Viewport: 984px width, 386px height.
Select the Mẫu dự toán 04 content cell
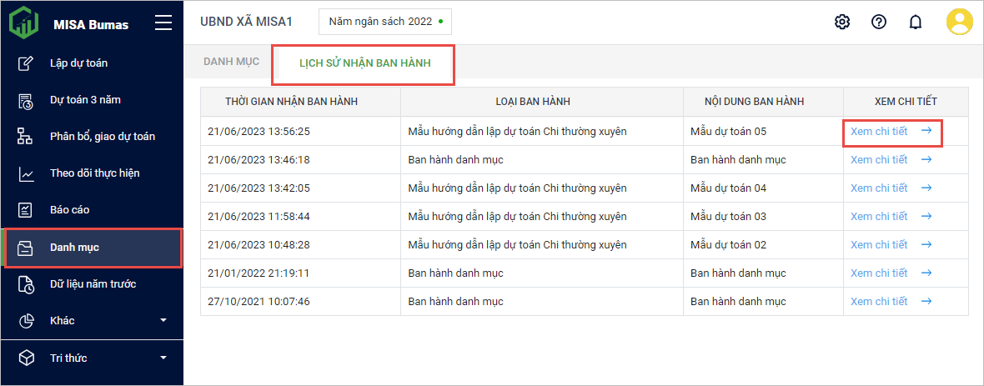point(728,188)
